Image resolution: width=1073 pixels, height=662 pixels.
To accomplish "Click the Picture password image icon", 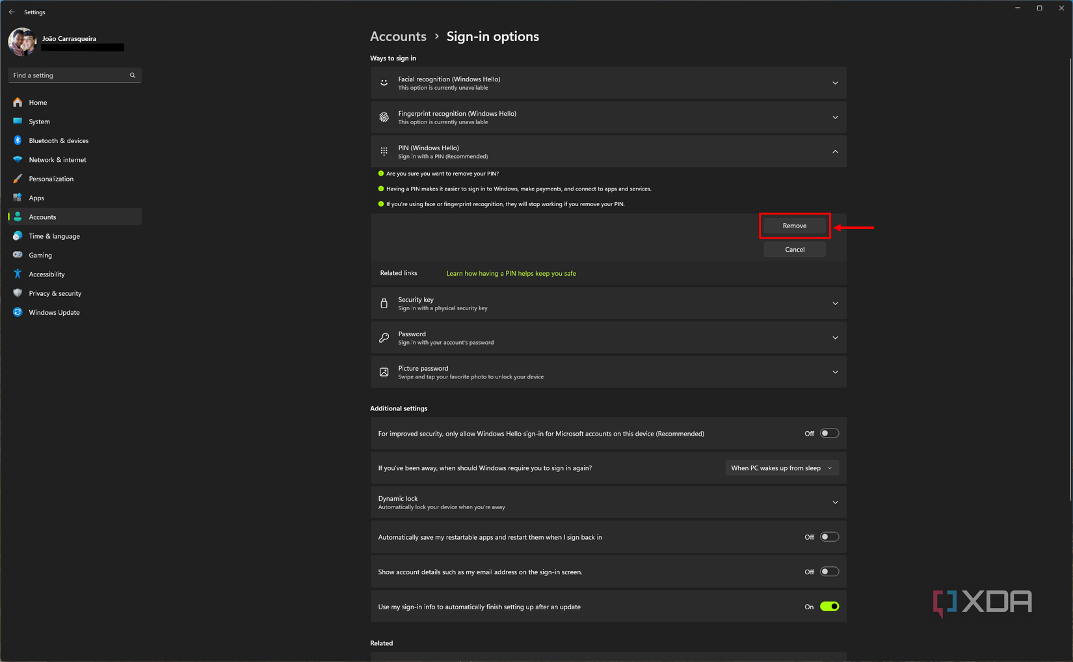I will [x=384, y=372].
